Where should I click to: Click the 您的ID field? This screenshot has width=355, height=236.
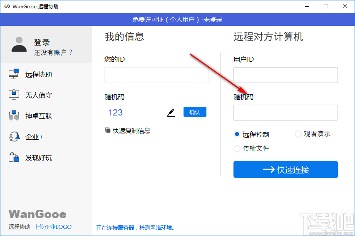[x=156, y=75]
